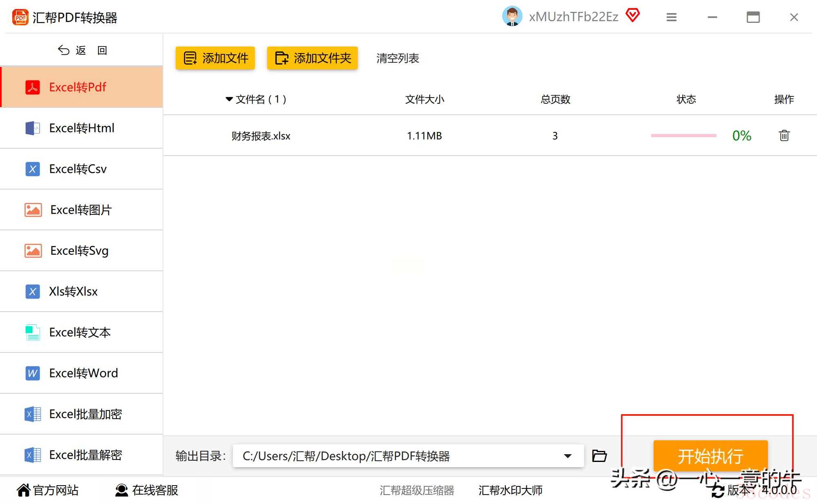The height and width of the screenshot is (504, 817).
Task: Switch to Excel转Html conversion
Action: point(82,128)
